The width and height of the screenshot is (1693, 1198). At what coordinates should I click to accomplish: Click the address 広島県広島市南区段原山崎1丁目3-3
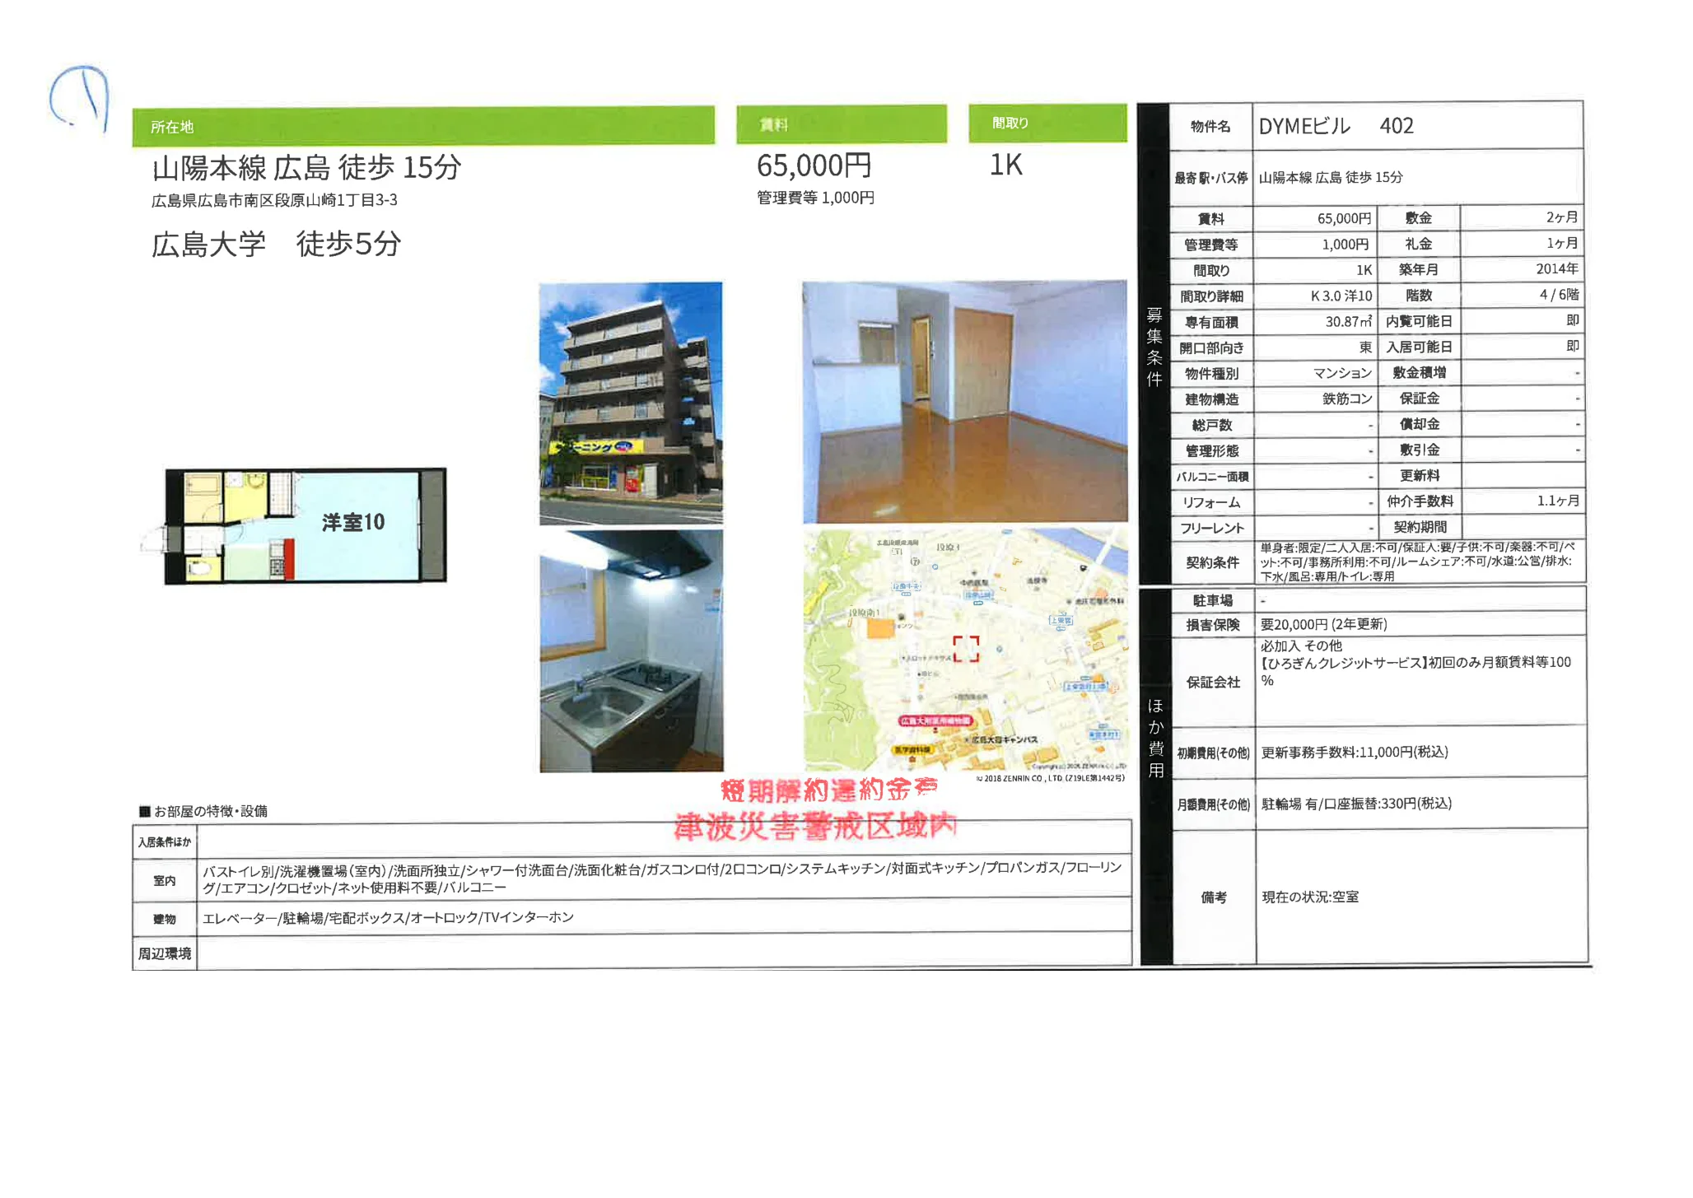pyautogui.click(x=274, y=200)
